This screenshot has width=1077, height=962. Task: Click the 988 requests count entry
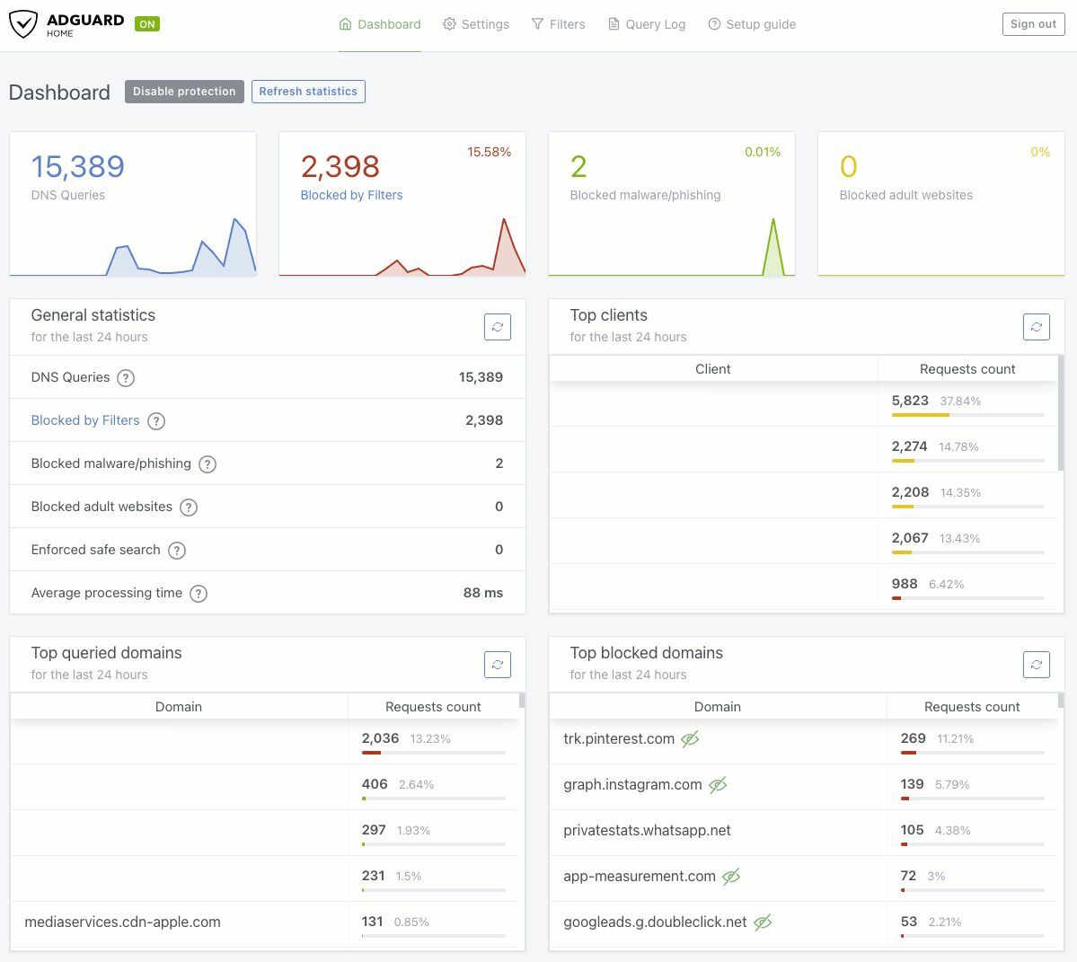click(x=905, y=584)
